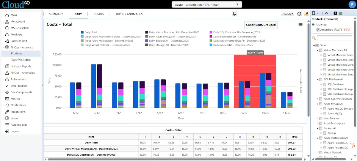Viewport: 357px width, 161px height.
Task: Open the Periods dropdown
Action: (x=287, y=14)
